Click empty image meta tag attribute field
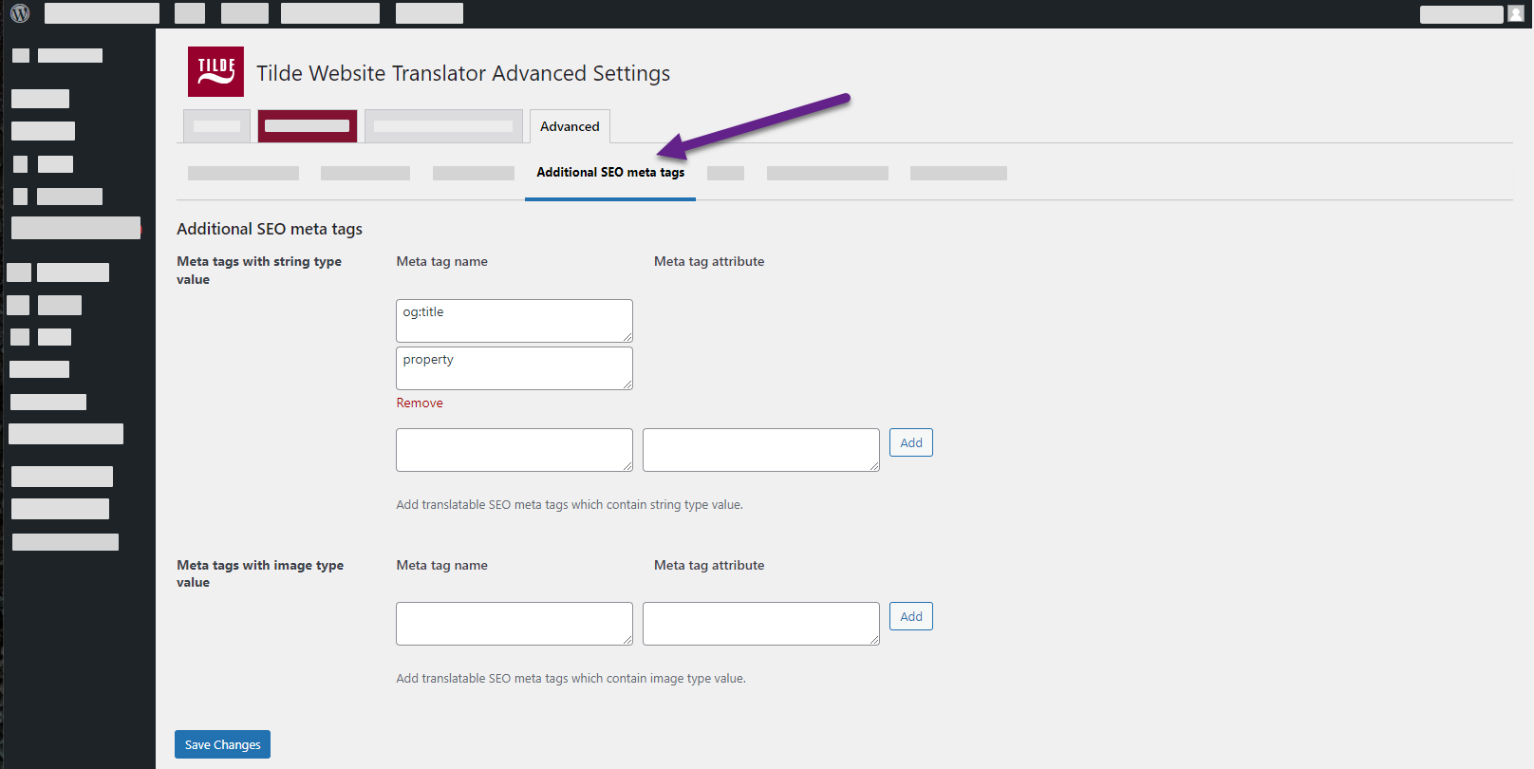The image size is (1534, 769). 761,624
